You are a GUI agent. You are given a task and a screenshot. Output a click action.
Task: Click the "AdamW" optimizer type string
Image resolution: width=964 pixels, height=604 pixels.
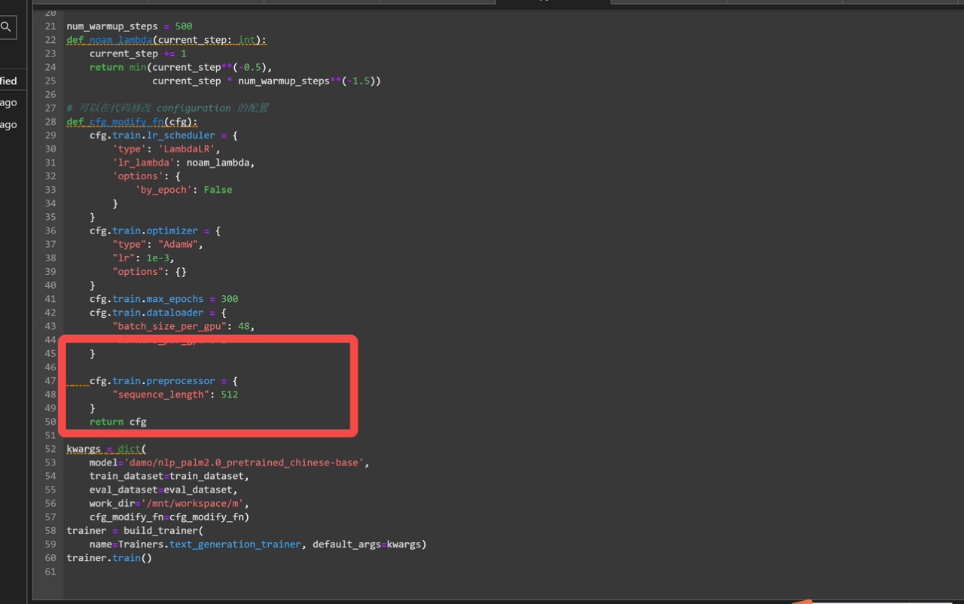(x=178, y=244)
